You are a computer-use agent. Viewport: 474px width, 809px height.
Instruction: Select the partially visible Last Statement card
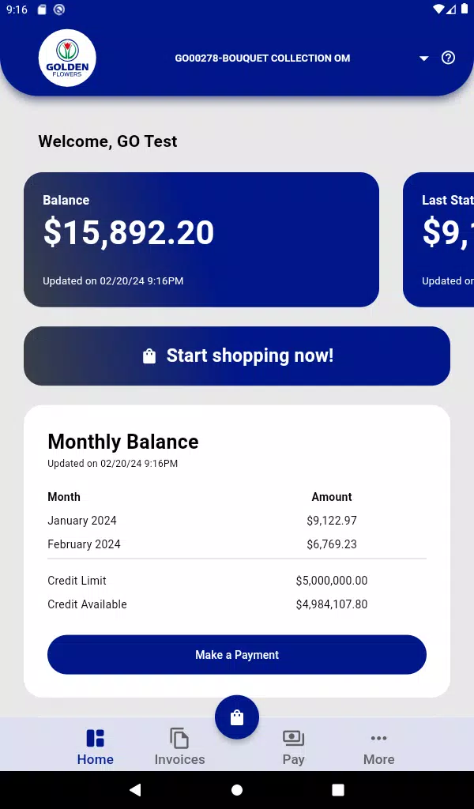click(x=438, y=240)
